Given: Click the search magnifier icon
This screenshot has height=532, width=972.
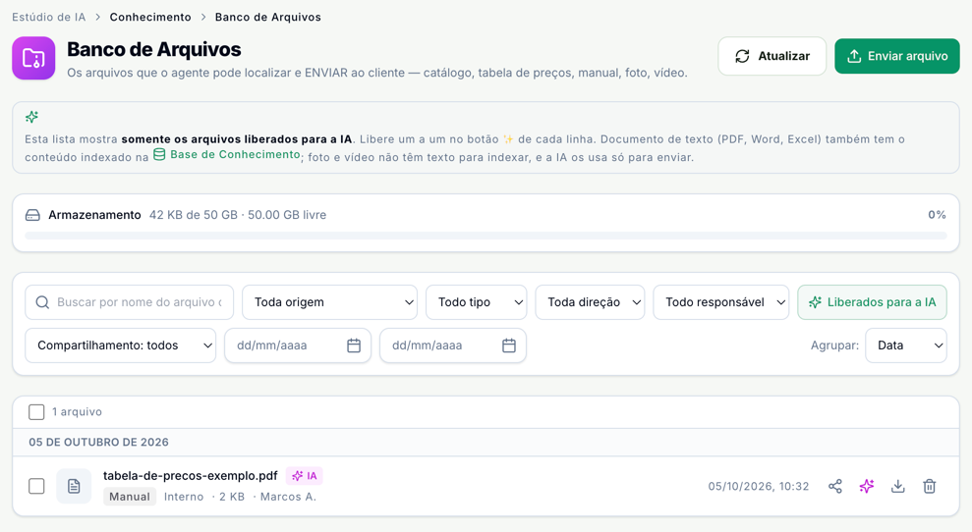Looking at the screenshot, I should coord(42,302).
